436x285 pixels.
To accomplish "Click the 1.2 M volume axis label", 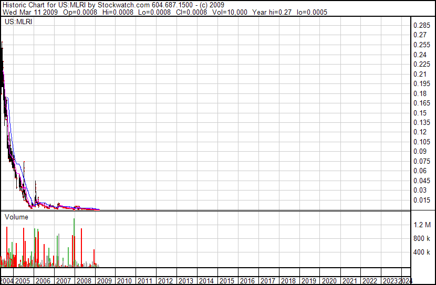I will click(x=422, y=225).
